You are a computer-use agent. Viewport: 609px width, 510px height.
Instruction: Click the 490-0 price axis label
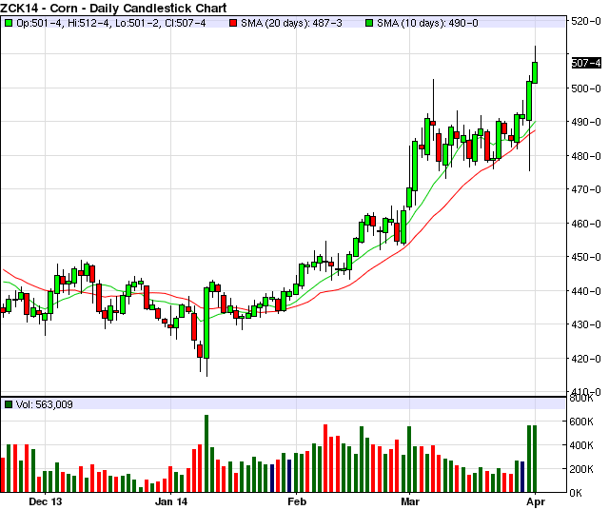pyautogui.click(x=586, y=122)
